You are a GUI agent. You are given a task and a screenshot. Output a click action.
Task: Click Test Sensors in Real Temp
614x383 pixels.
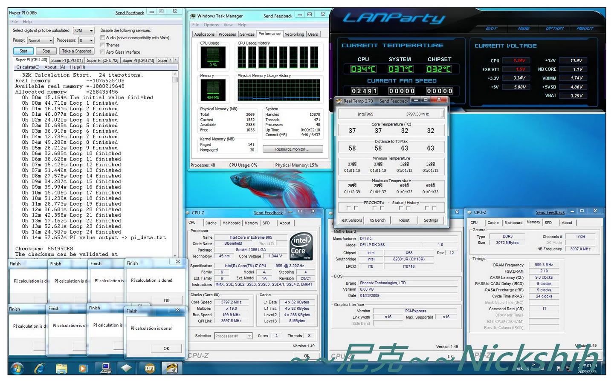pyautogui.click(x=350, y=220)
